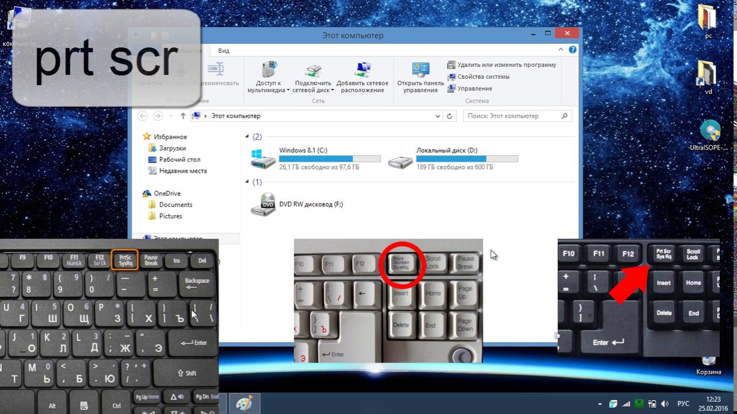The height and width of the screenshot is (414, 737).
Task: Click the Переименовать ribbon command
Action: (216, 75)
